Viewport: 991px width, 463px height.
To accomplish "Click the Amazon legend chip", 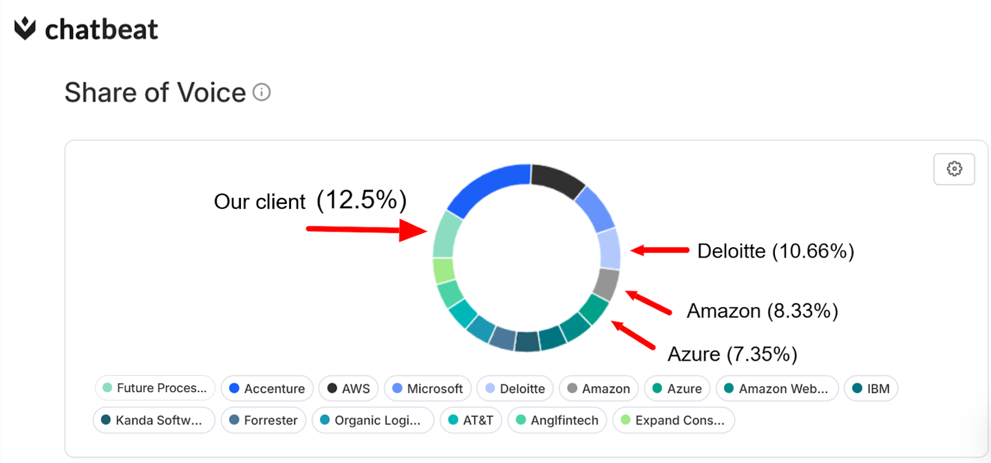I will 599,388.
